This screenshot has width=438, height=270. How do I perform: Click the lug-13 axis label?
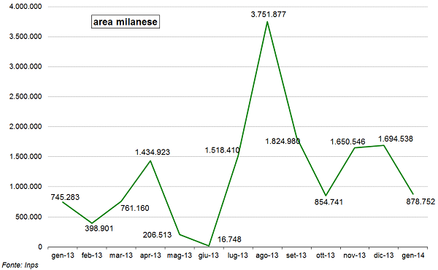[238, 255]
